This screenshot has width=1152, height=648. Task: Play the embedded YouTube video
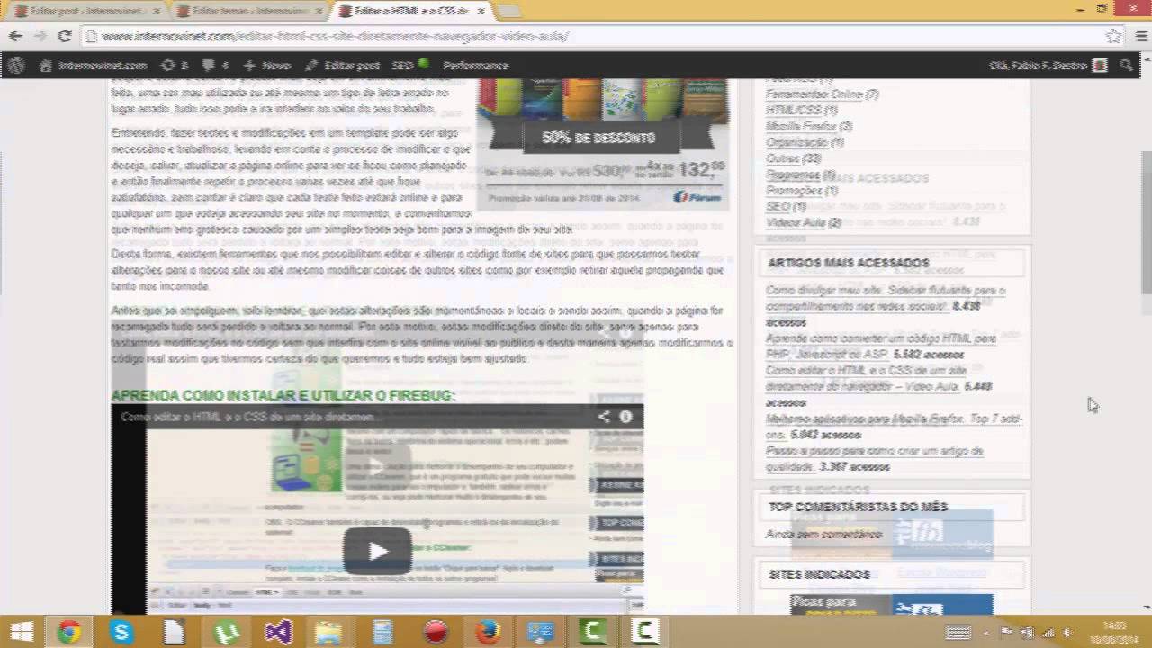click(377, 551)
